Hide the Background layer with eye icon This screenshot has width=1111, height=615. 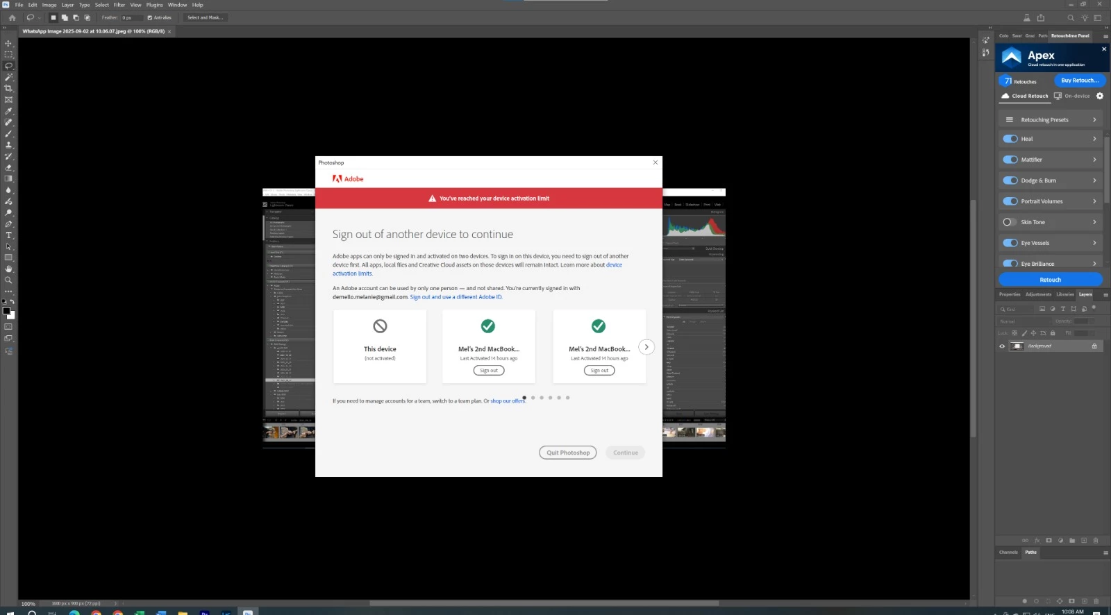point(1002,346)
